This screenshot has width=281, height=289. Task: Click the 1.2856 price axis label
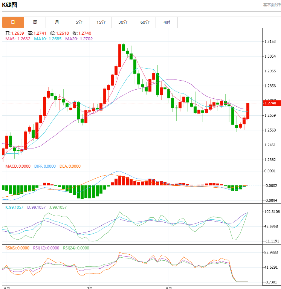[270, 86]
